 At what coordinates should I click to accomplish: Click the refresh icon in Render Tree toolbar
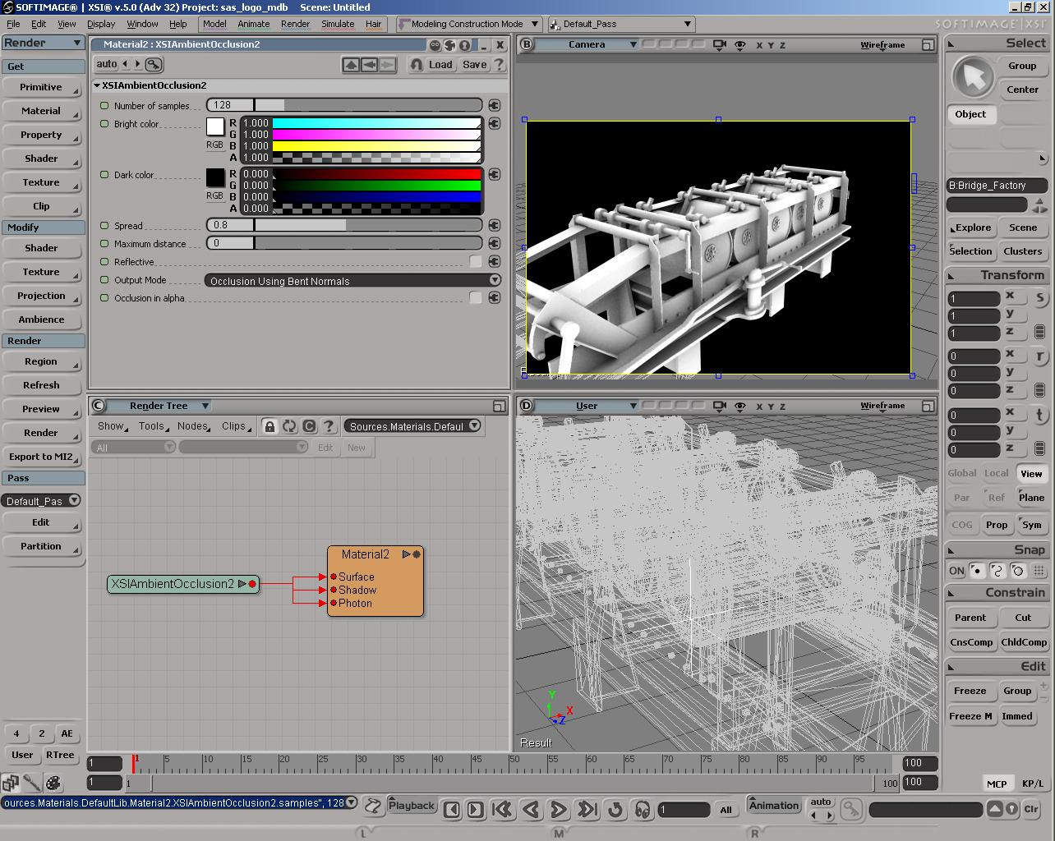[x=289, y=426]
